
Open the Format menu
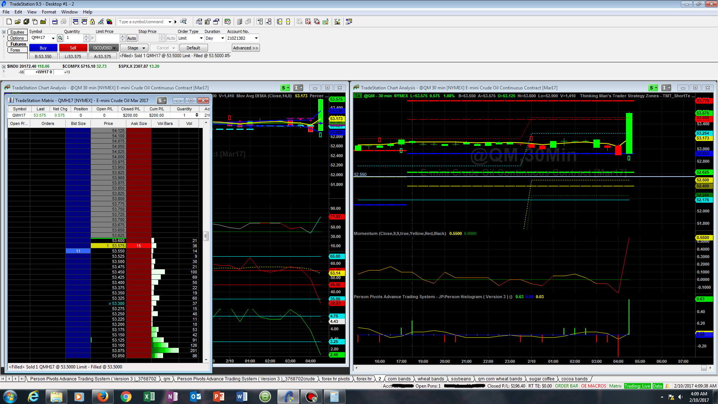coord(49,12)
